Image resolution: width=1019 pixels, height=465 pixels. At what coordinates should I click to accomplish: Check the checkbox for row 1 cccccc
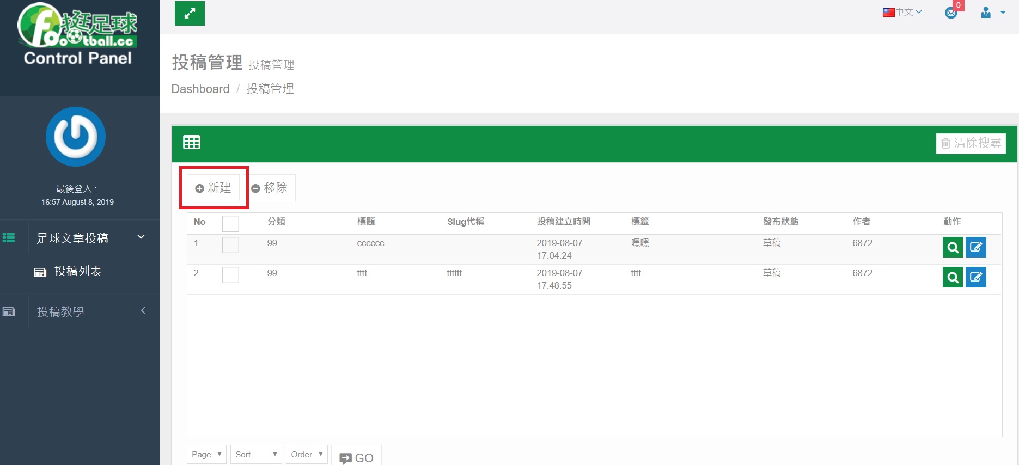(x=230, y=245)
